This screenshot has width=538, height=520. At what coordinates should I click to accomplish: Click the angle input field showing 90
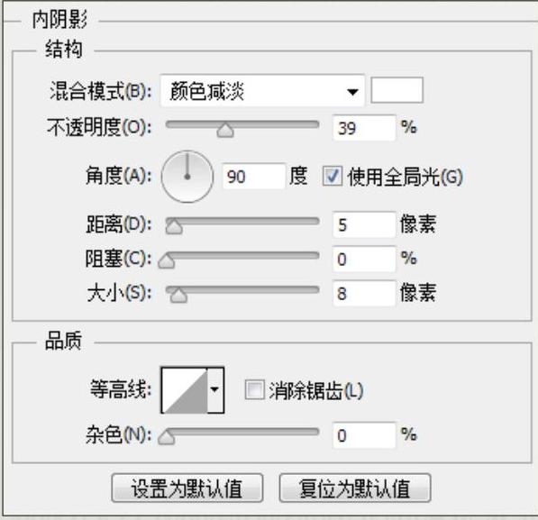[254, 177]
